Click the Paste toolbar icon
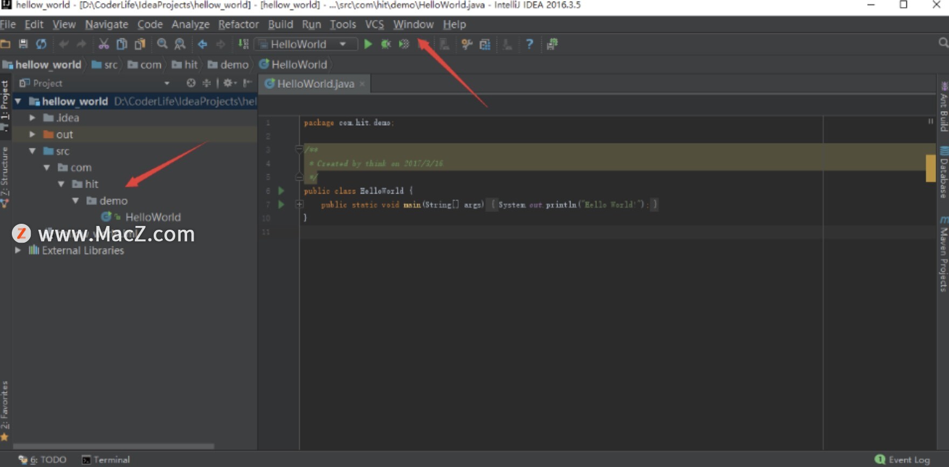 [140, 44]
